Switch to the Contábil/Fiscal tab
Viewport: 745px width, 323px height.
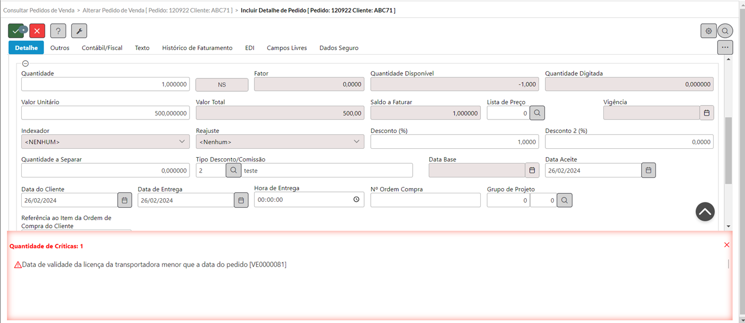(x=102, y=48)
